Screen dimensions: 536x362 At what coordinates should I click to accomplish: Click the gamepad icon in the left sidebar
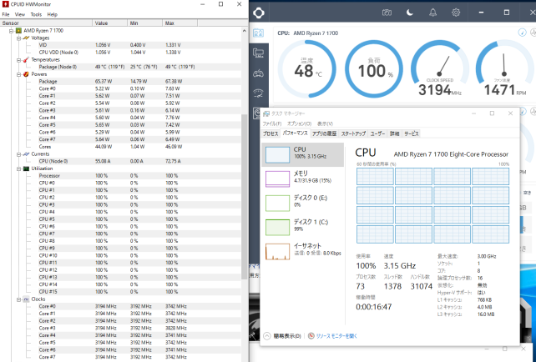(259, 73)
